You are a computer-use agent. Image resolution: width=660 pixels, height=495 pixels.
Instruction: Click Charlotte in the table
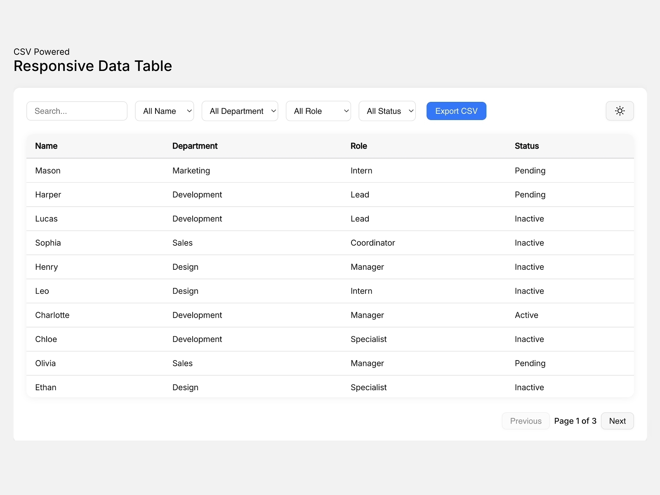click(52, 315)
